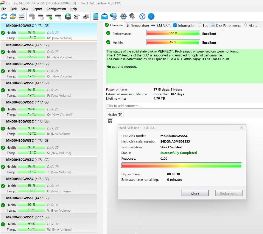This screenshot has height=234, width=263.
Task: Click green health check icon of Disk 30
Action: point(3,186)
